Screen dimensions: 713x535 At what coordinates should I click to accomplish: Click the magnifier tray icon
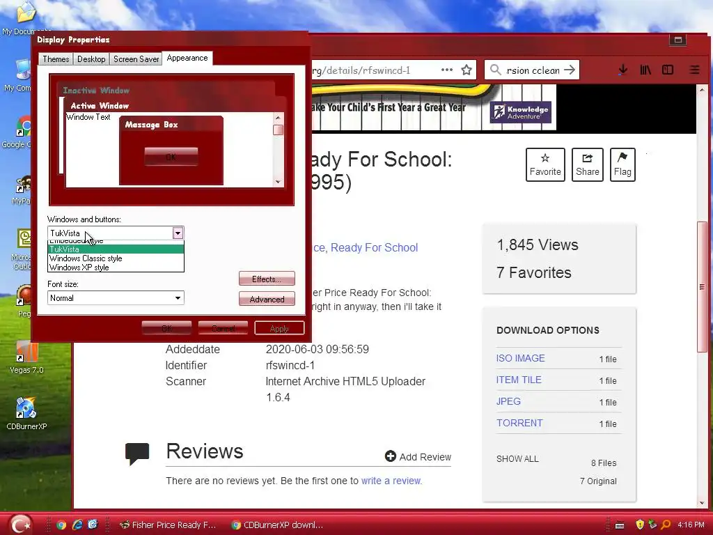point(666,525)
